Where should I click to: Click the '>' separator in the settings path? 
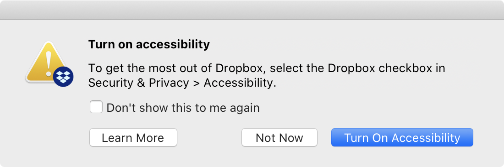[196, 83]
